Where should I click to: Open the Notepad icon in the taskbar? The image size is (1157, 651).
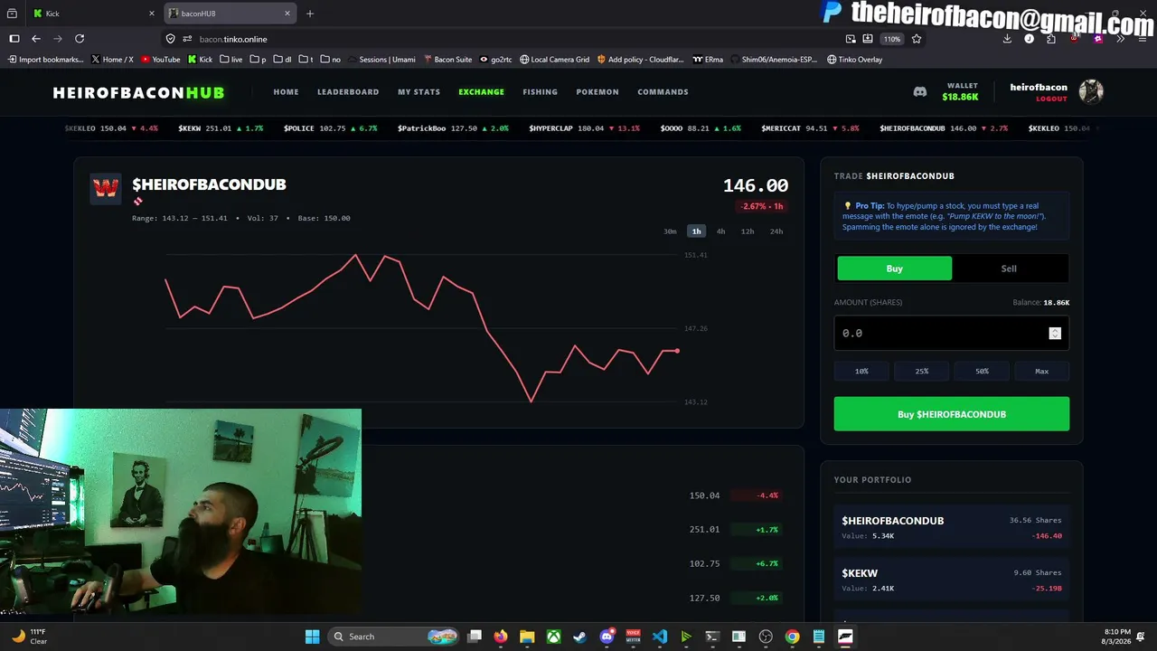(818, 637)
